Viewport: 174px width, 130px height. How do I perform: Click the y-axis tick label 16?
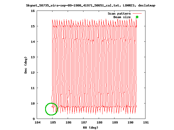point(33,11)
